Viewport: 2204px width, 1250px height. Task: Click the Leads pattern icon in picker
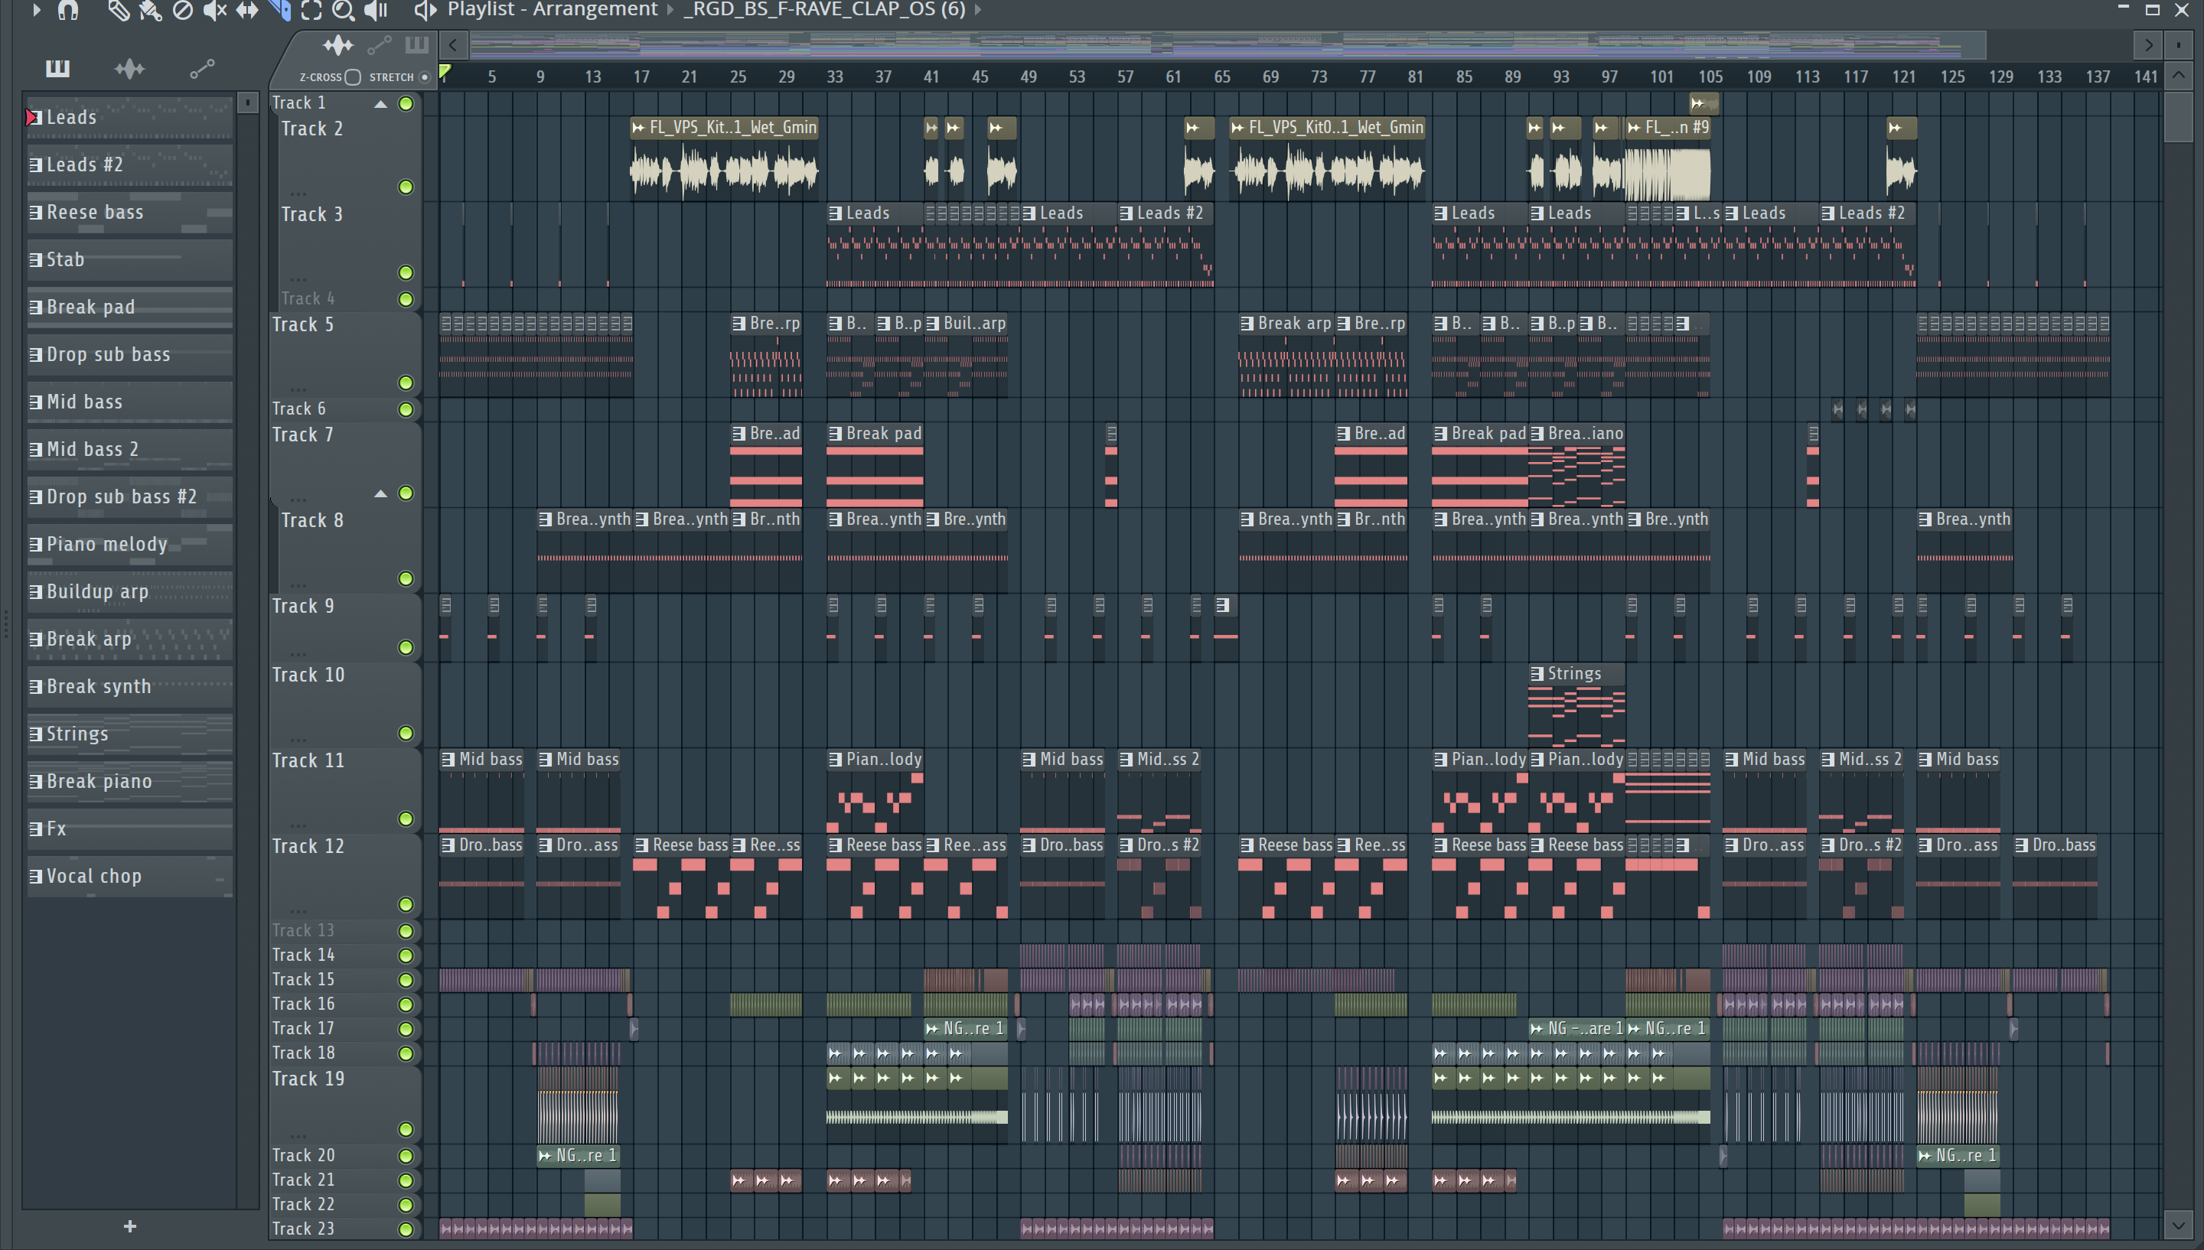35,117
